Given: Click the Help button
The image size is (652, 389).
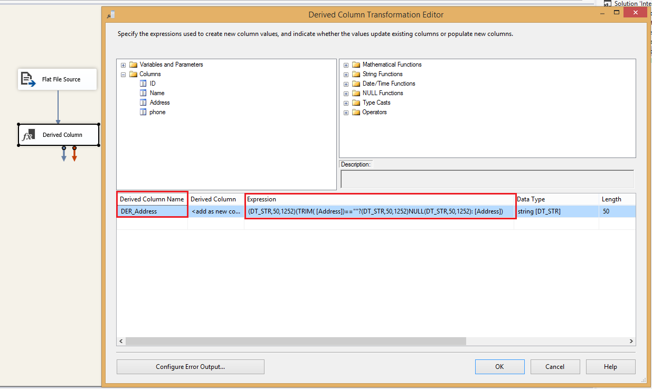Looking at the screenshot, I should [610, 366].
